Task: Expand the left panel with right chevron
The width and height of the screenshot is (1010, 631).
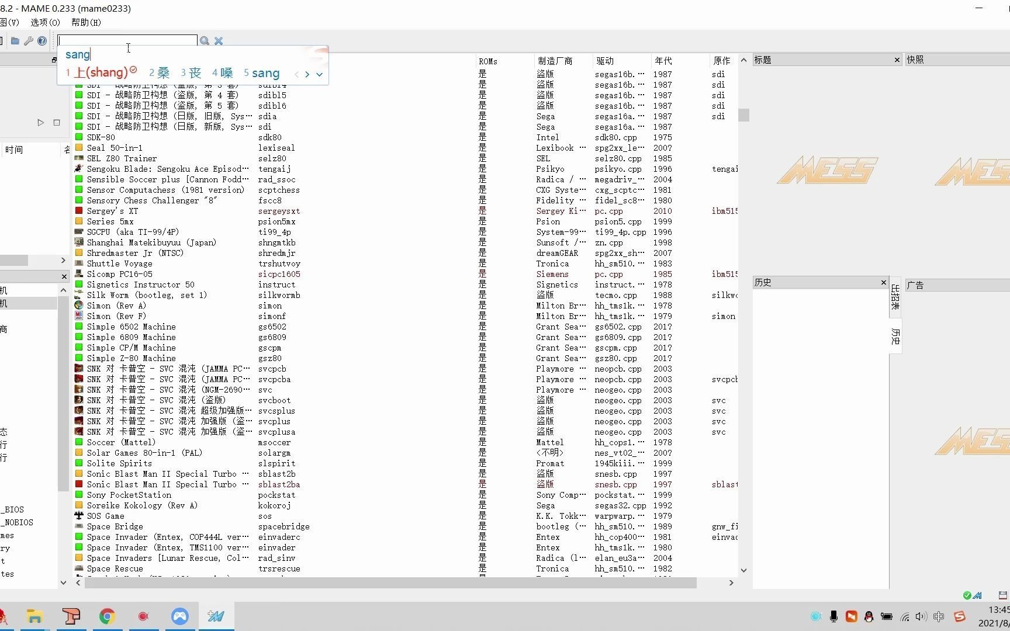Action: point(63,260)
